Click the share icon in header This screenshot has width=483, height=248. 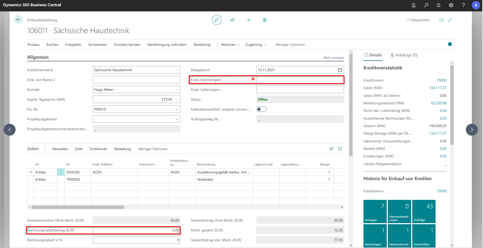pos(233,20)
